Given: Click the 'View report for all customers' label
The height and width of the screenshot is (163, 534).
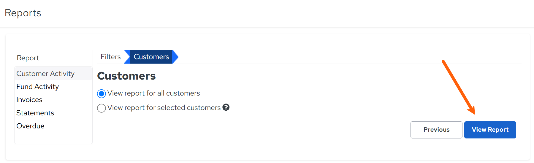Looking at the screenshot, I should point(153,93).
